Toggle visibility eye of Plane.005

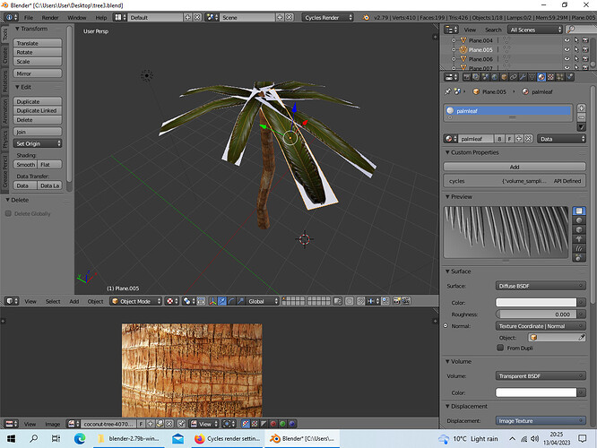(567, 50)
